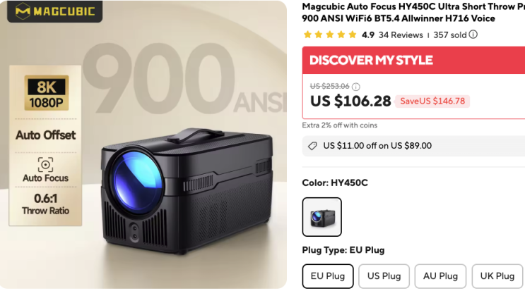
Task: Select the US Plug option
Action: [x=384, y=276]
